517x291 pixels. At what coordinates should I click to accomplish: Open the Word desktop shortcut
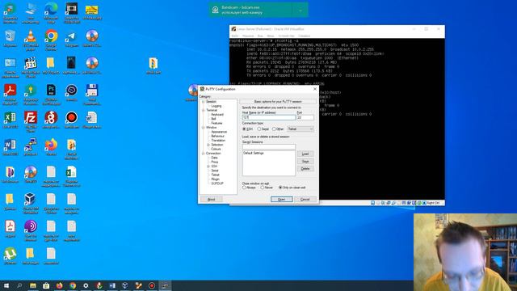tap(10, 146)
